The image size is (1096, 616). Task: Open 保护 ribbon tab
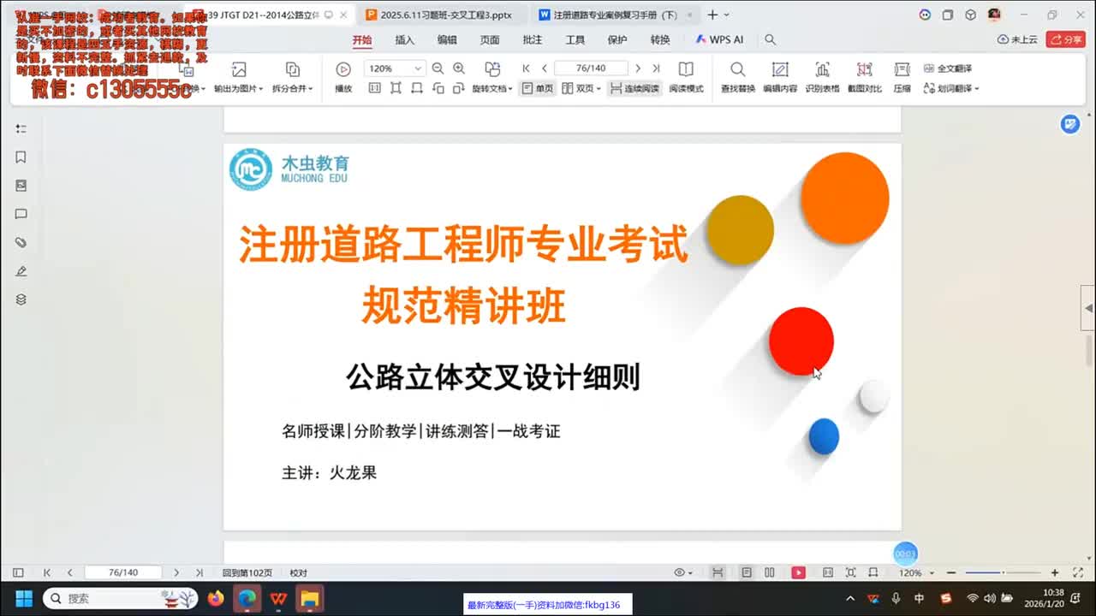coord(617,39)
